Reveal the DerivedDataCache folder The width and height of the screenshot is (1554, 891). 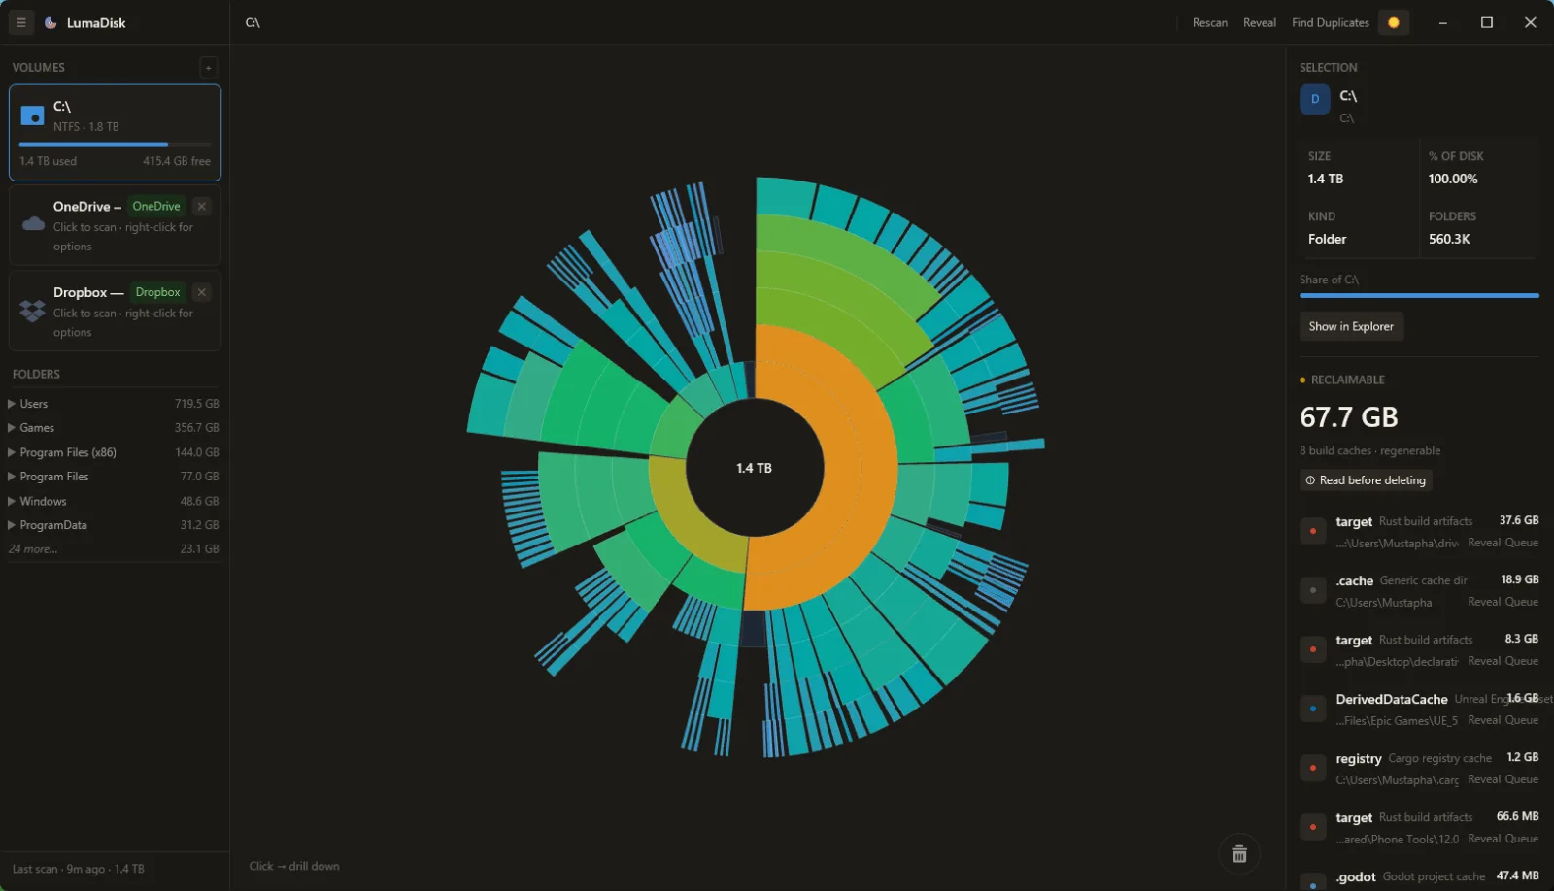click(1483, 720)
